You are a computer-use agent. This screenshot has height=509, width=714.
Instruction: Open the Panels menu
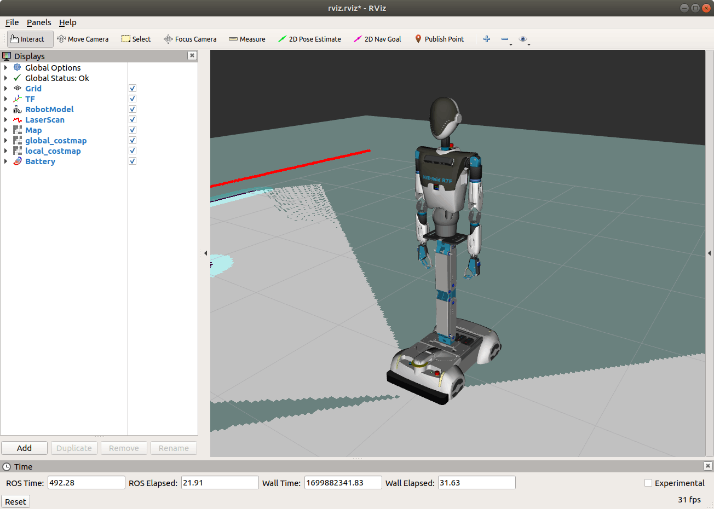point(39,22)
